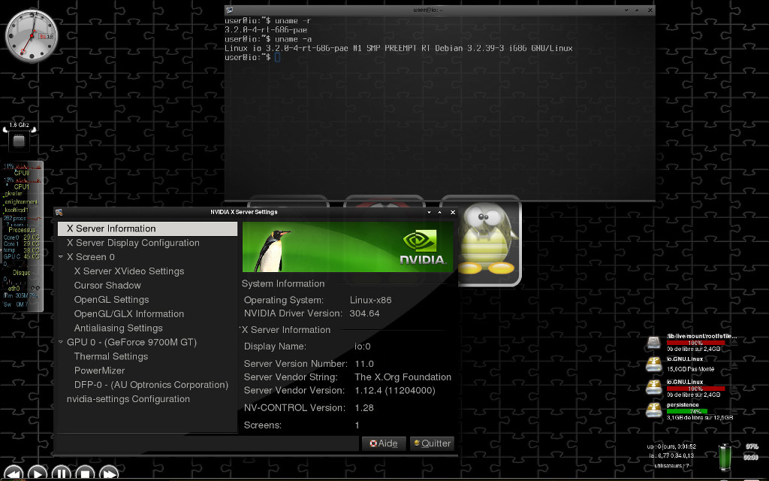Click the battery level indicator icon

pyautogui.click(x=725, y=457)
